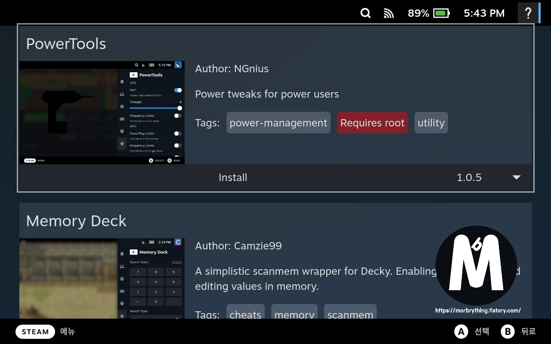551x344 pixels.
Task: Go back with the B button hint
Action: tap(508, 332)
